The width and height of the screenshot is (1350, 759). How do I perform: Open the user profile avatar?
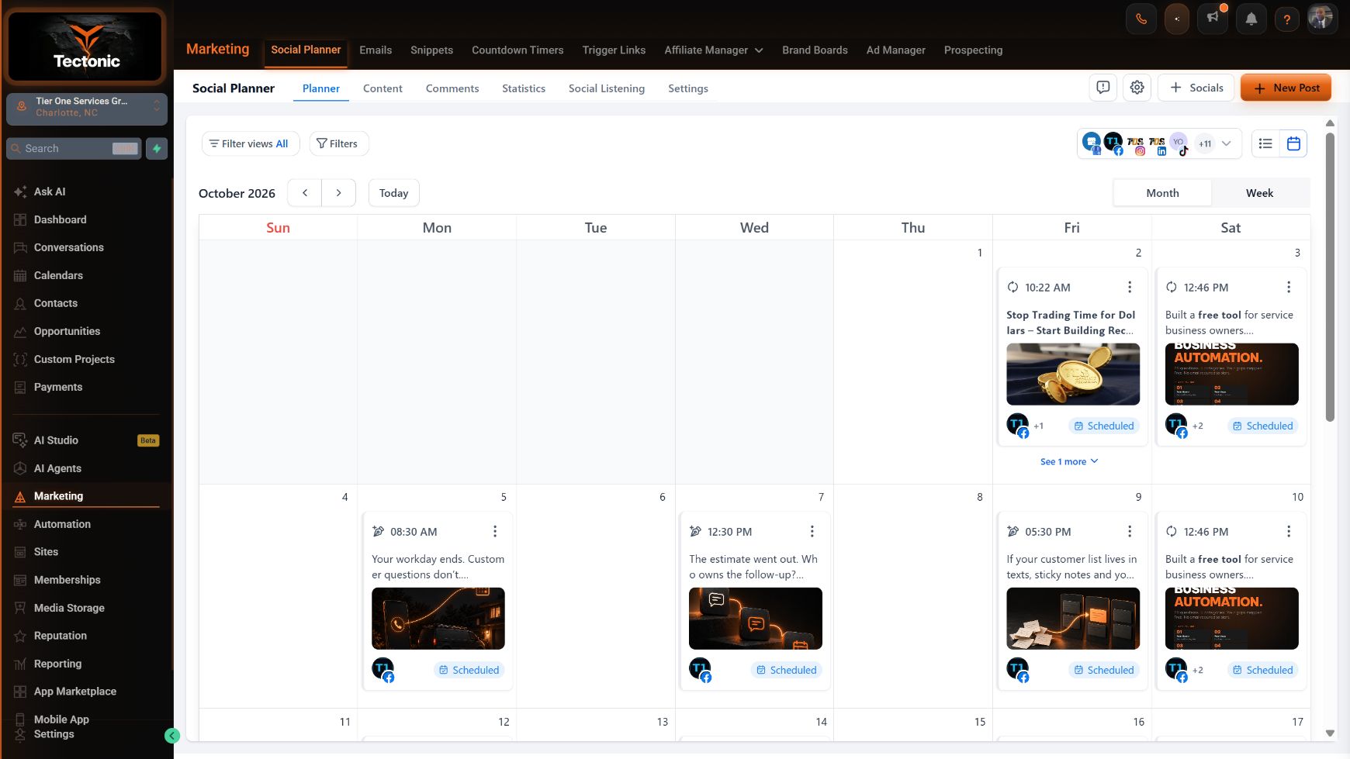1321,18
